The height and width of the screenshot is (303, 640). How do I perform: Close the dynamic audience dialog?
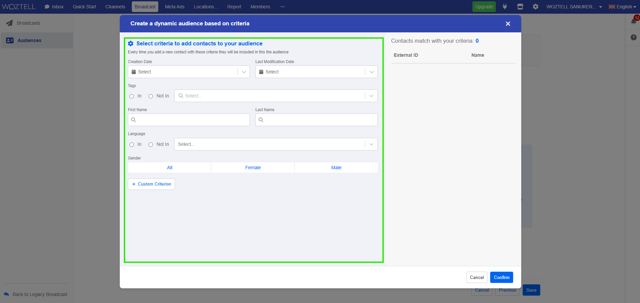coord(508,24)
